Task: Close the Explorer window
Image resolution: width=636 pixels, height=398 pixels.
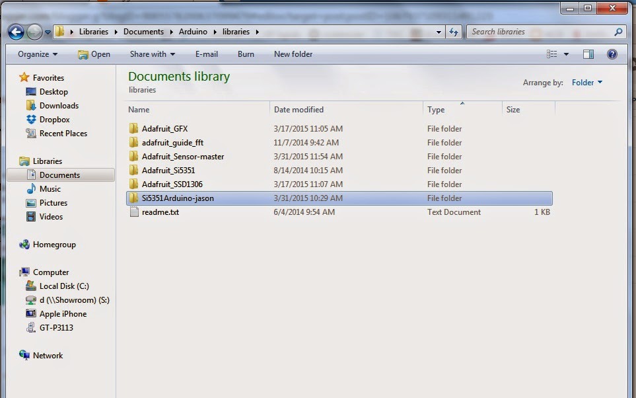Action: [x=612, y=8]
